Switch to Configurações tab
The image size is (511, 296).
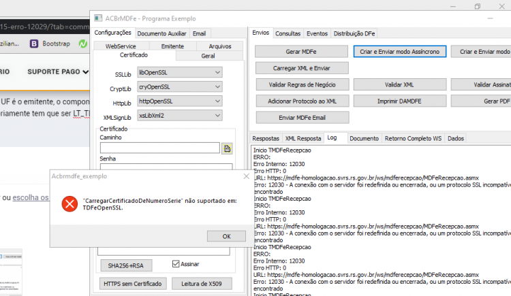pos(112,33)
